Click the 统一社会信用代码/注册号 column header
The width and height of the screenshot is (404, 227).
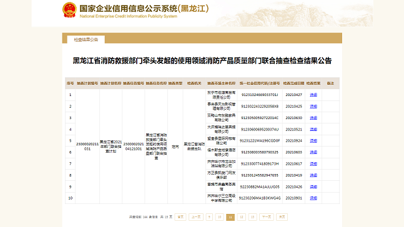(x=260, y=84)
